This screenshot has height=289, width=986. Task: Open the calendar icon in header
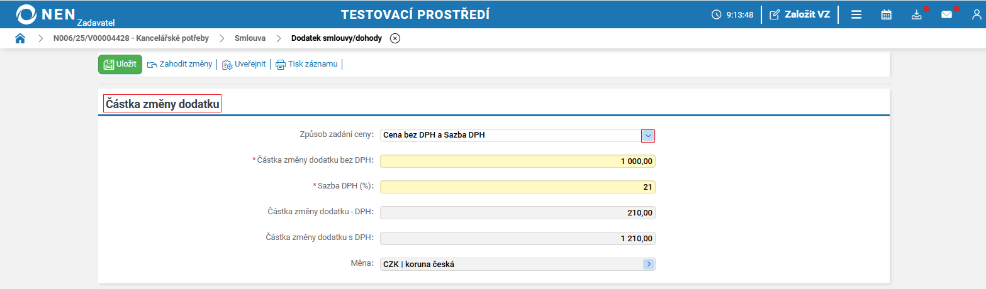[886, 14]
